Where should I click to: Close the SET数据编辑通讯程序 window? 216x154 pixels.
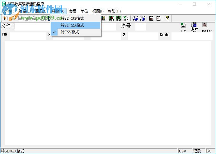pyautogui.click(x=209, y=4)
